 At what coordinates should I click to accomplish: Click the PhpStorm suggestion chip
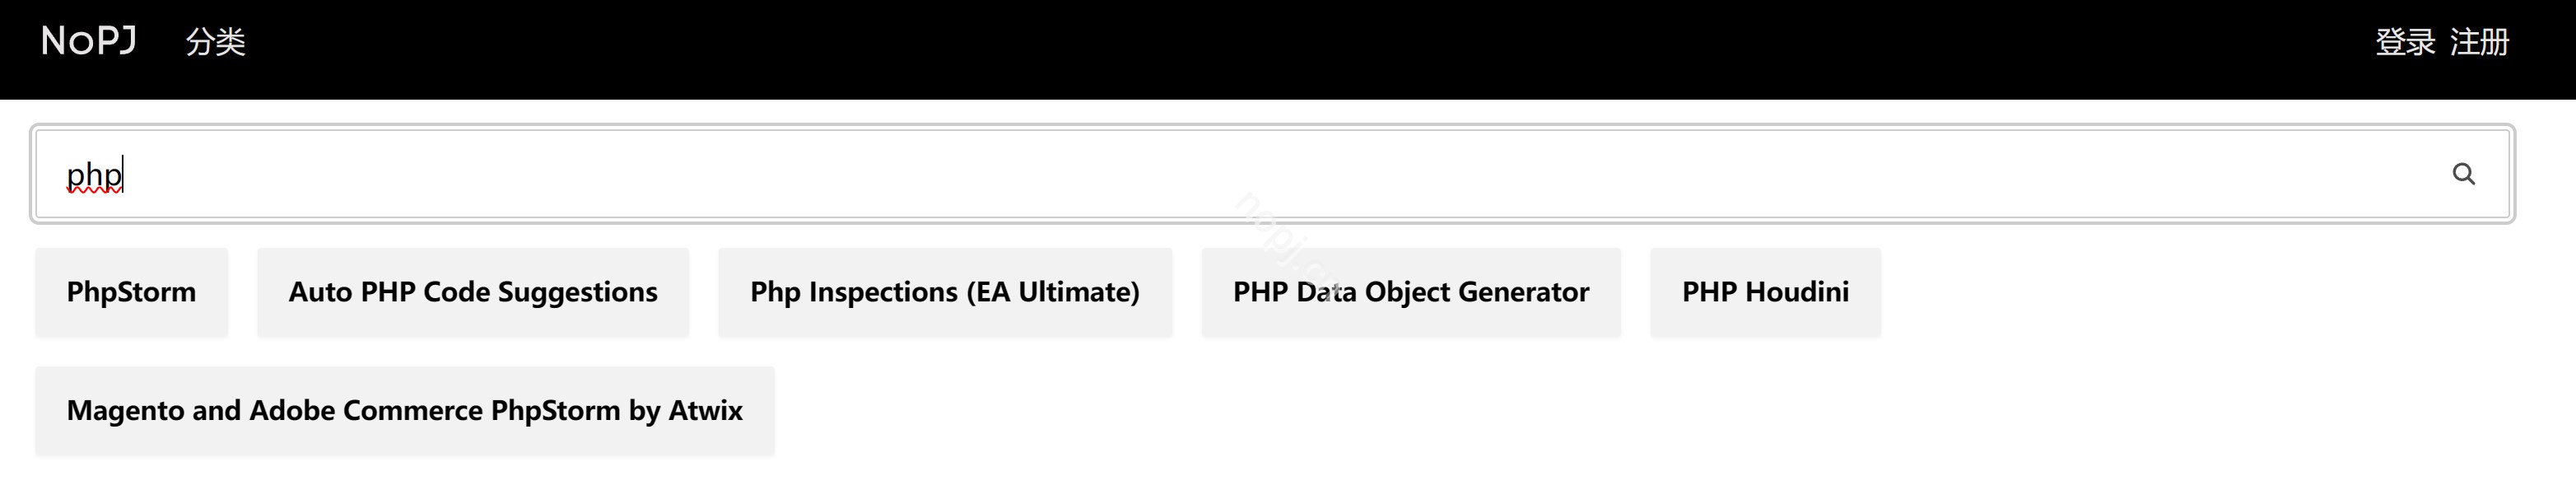point(131,292)
